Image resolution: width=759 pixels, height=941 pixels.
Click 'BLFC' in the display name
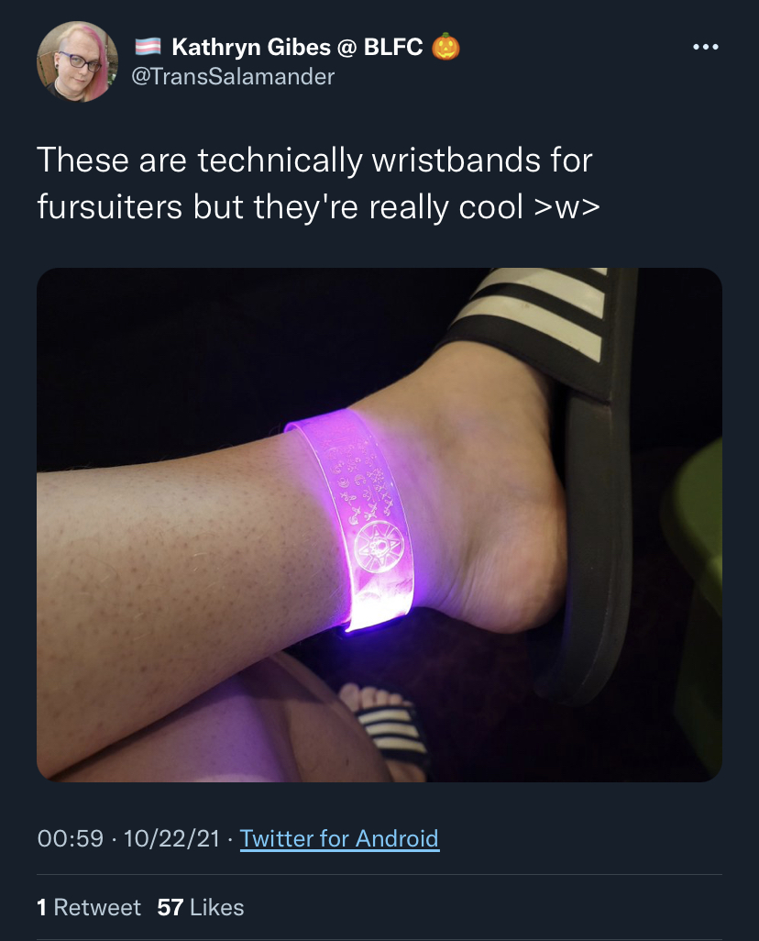click(393, 47)
